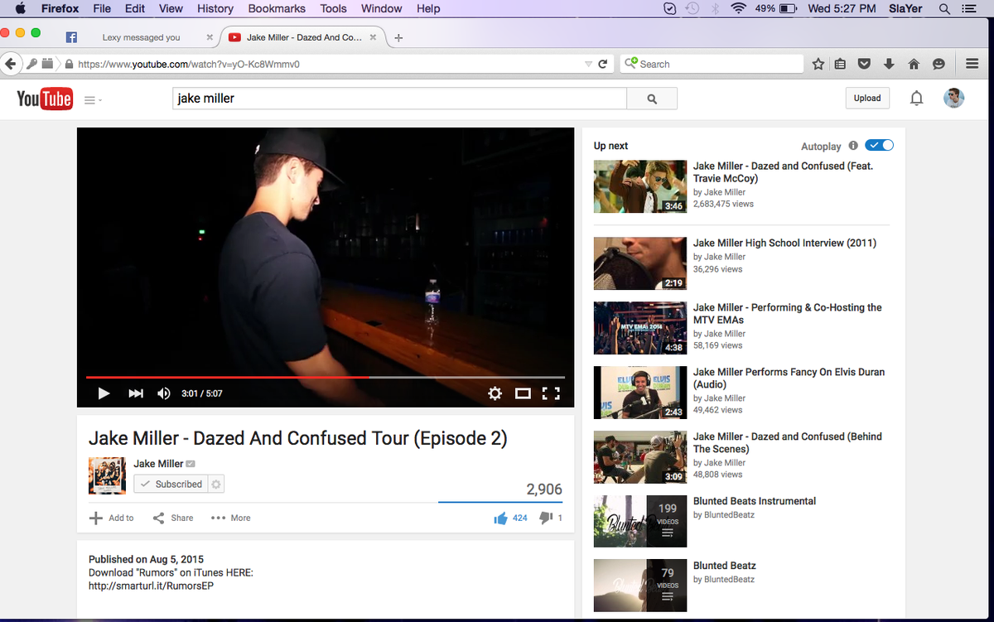Click the site lock identity icon

pos(69,64)
